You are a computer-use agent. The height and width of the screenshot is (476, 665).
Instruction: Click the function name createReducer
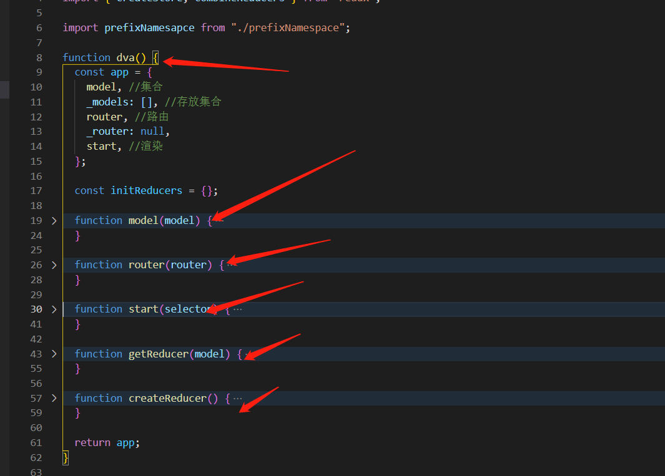[167, 399]
